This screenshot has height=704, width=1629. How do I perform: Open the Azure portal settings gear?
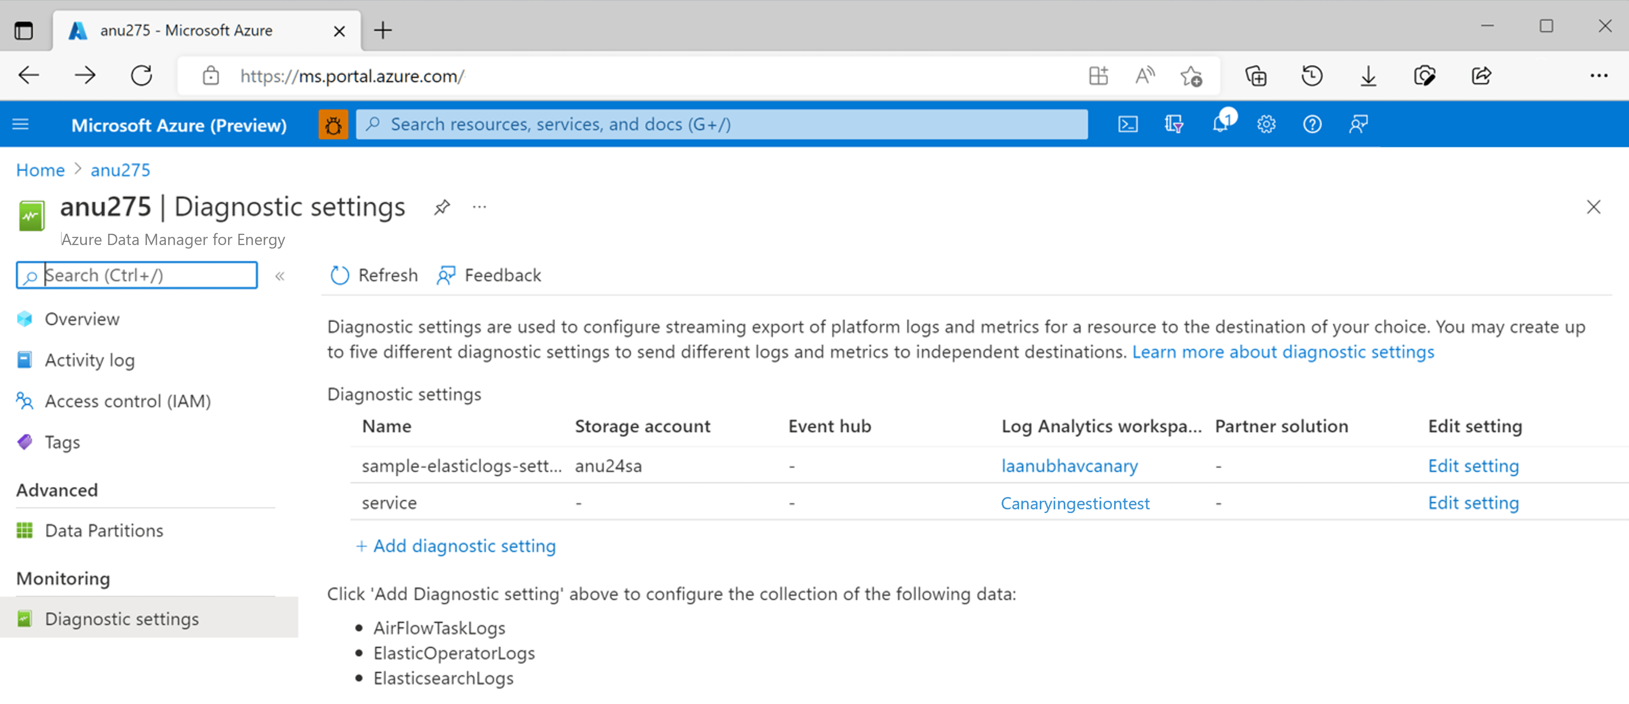[1266, 124]
